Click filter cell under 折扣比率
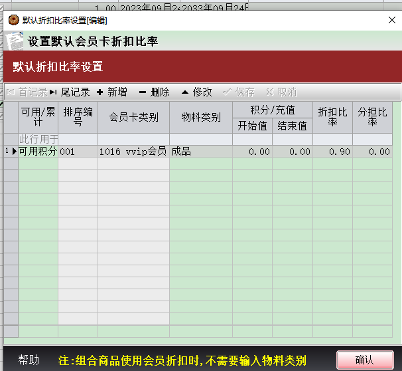The height and width of the screenshot is (371, 402). tap(332, 139)
